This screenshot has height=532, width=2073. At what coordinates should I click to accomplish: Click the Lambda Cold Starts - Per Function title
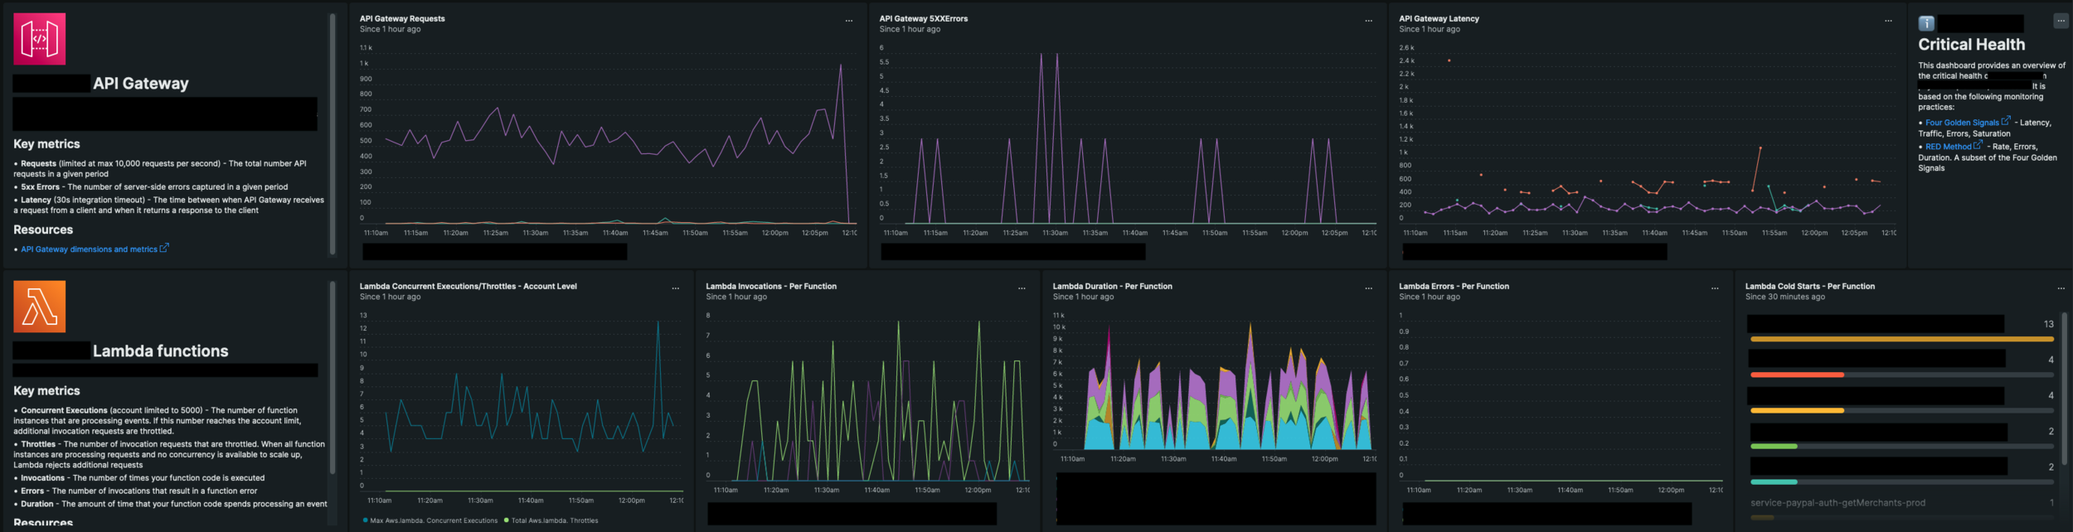(x=1809, y=286)
